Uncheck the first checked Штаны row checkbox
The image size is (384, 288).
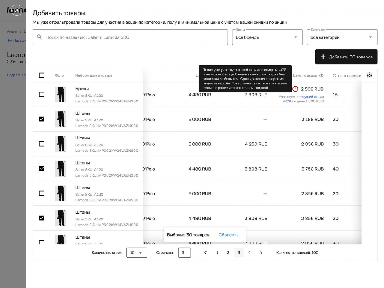tap(42, 119)
